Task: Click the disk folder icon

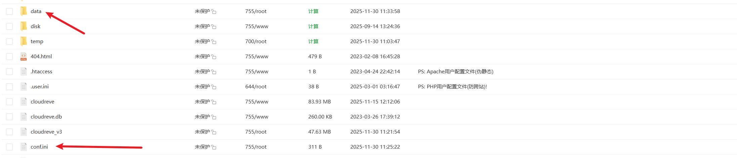Action: coord(24,26)
